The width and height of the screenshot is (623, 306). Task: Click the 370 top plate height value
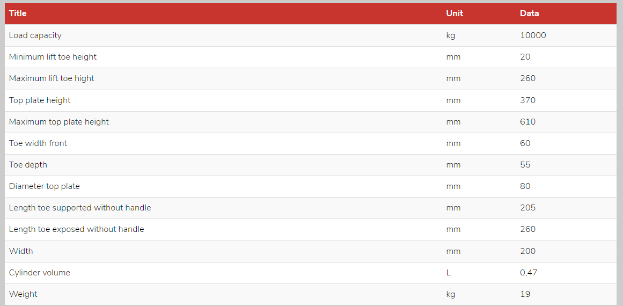(527, 100)
